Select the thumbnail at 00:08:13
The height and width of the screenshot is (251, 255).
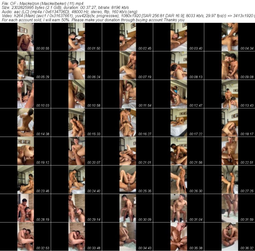coord(178,65)
